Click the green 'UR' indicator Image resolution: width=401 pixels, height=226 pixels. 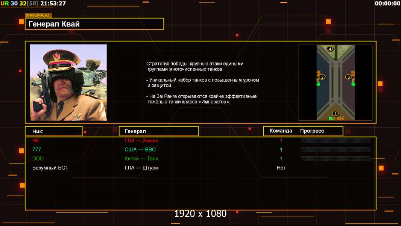[x=5, y=3]
